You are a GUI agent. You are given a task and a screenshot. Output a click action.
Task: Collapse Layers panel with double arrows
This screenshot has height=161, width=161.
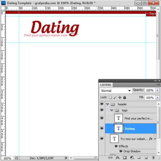coord(155,81)
